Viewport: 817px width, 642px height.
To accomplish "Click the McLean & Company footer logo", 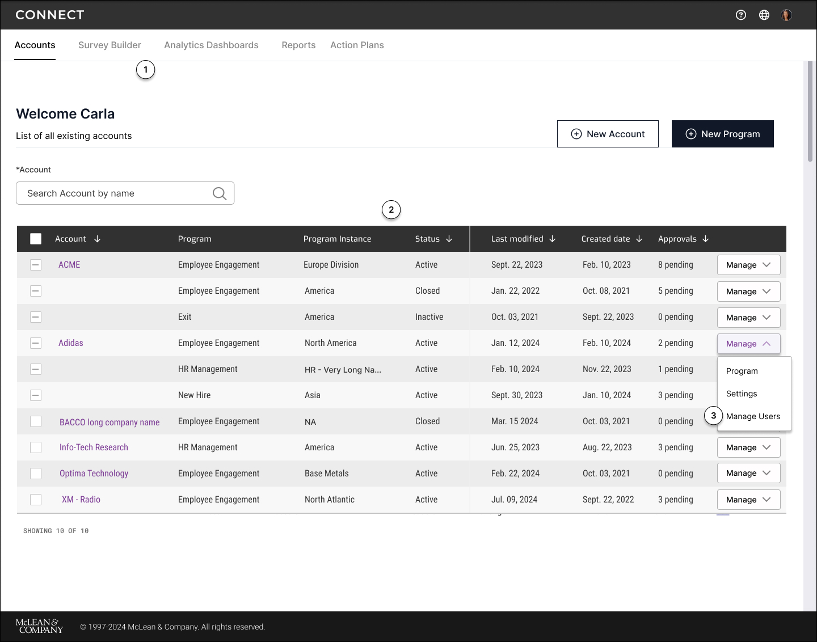I will coord(39,626).
